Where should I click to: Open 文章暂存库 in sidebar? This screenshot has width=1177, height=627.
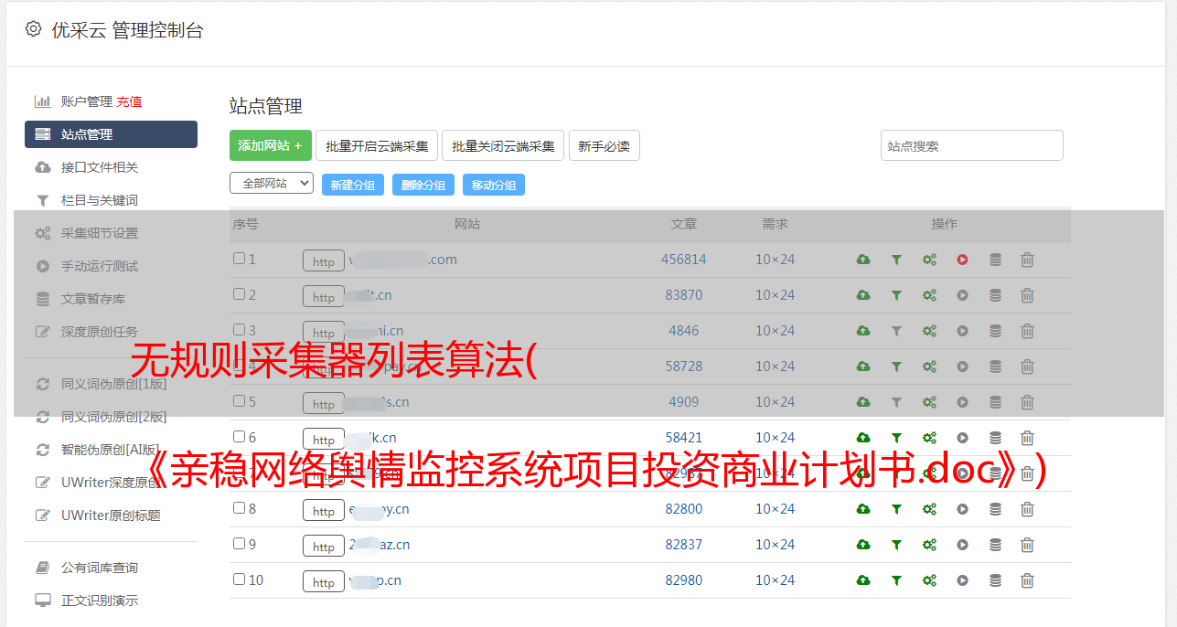click(93, 299)
